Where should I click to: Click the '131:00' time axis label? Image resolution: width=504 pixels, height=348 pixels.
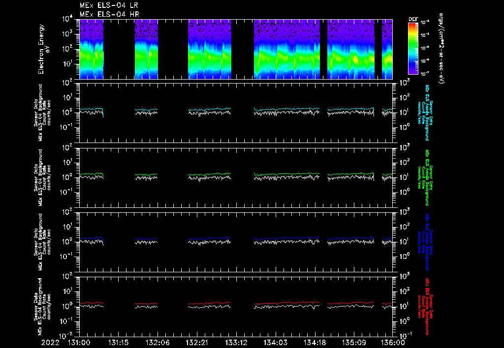tap(79, 343)
